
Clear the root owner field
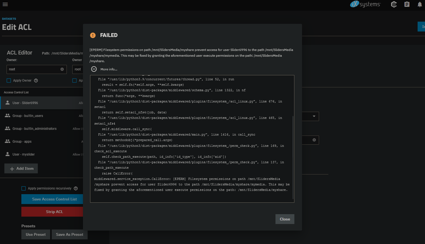click(62, 69)
